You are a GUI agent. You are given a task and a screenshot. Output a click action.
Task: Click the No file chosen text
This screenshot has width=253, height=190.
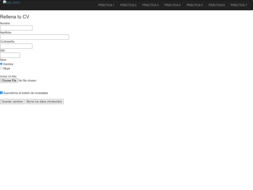28,81
